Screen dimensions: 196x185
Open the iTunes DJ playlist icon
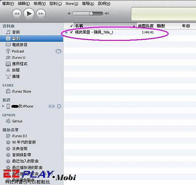[x=8, y=136]
